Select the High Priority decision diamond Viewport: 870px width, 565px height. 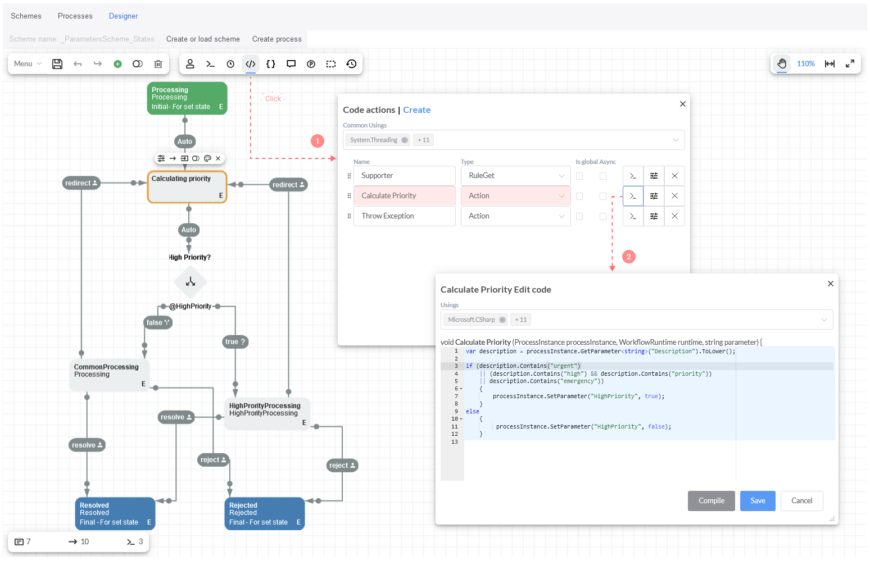pos(191,281)
